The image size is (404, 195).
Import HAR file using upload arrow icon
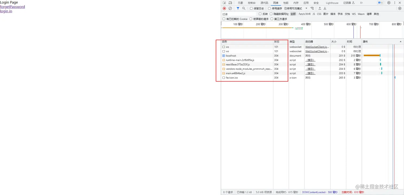(x=320, y=9)
